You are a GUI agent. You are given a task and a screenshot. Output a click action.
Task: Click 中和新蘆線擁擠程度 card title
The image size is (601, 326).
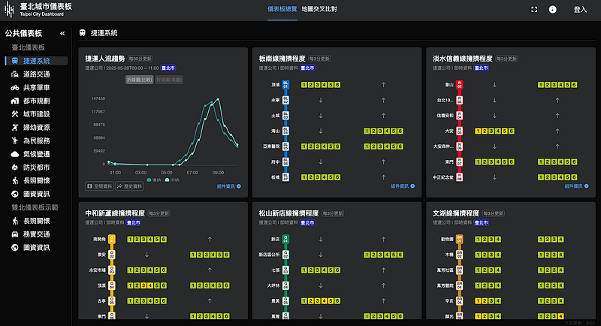115,213
